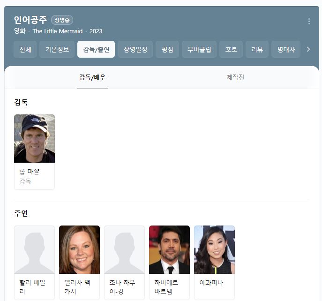Open director 롭 마샬 photo
Screen dimensions: 322x301
coord(35,138)
